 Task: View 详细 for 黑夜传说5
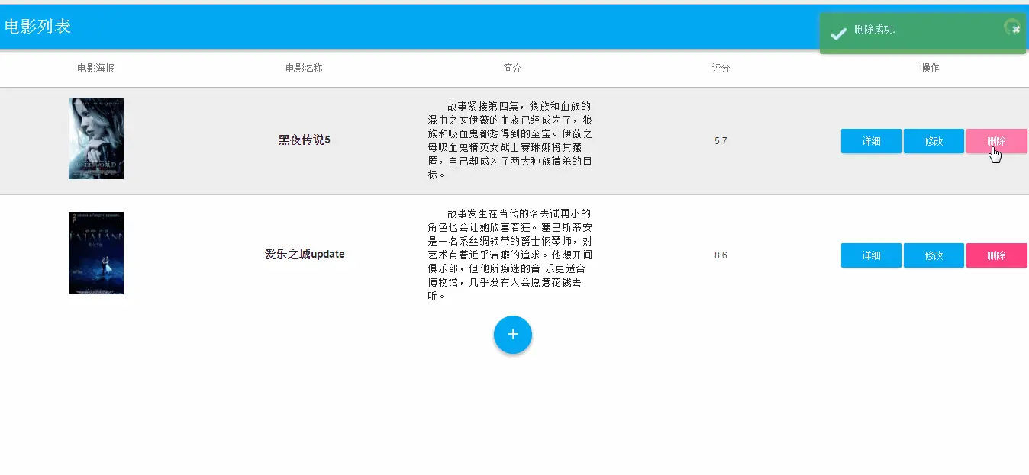tap(871, 141)
